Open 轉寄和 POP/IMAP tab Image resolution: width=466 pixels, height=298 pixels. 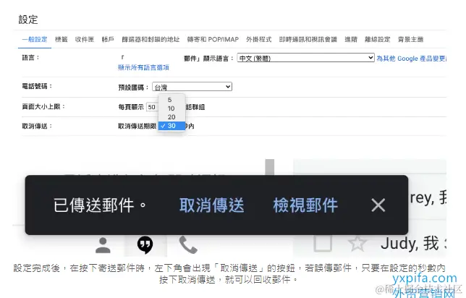213,39
